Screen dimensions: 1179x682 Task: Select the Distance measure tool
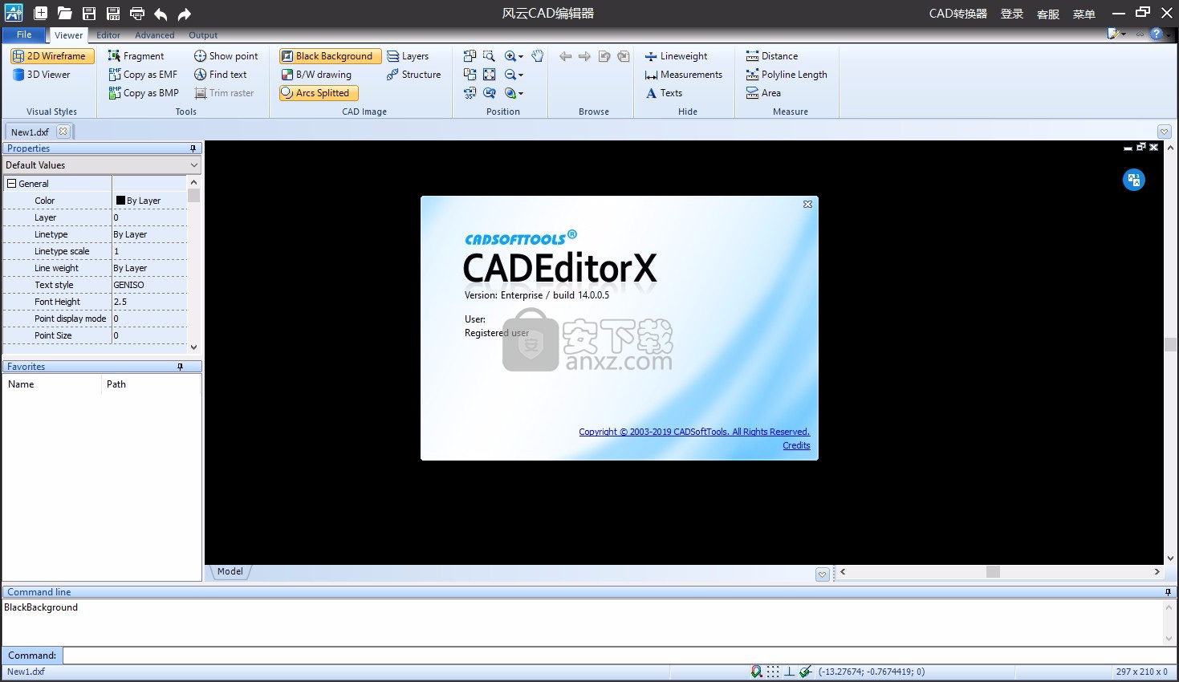772,56
